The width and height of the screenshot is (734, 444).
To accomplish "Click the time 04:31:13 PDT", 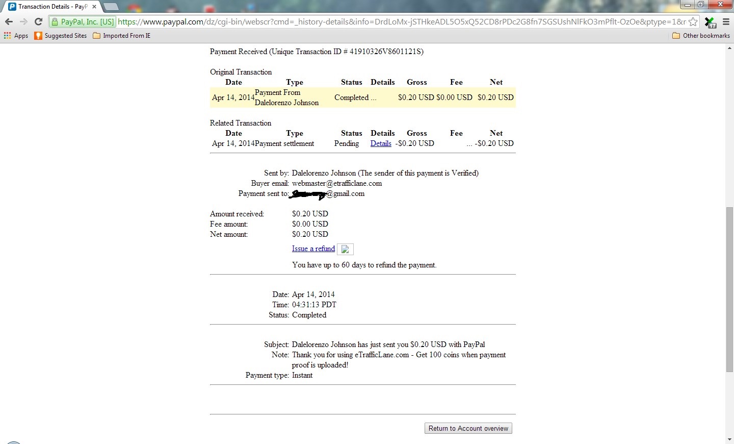I will (314, 305).
